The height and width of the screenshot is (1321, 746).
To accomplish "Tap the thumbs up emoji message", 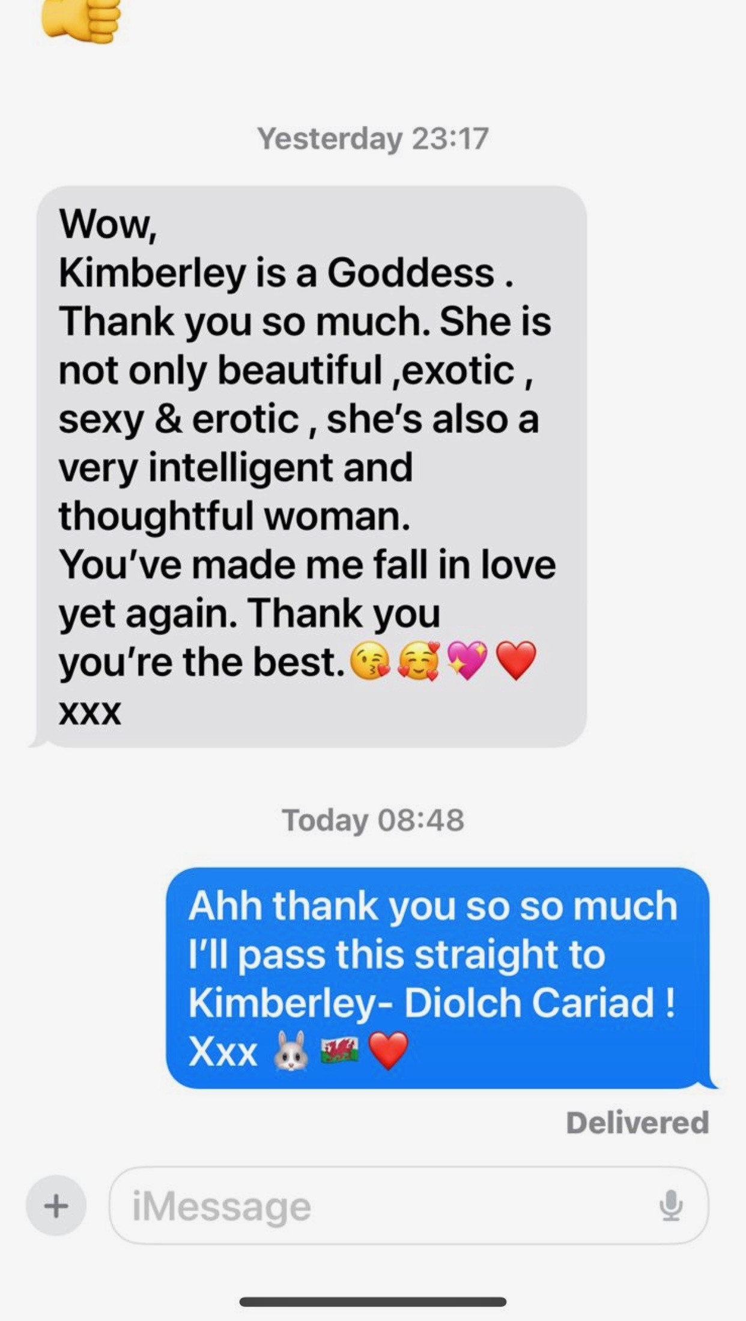I will (x=80, y=20).
